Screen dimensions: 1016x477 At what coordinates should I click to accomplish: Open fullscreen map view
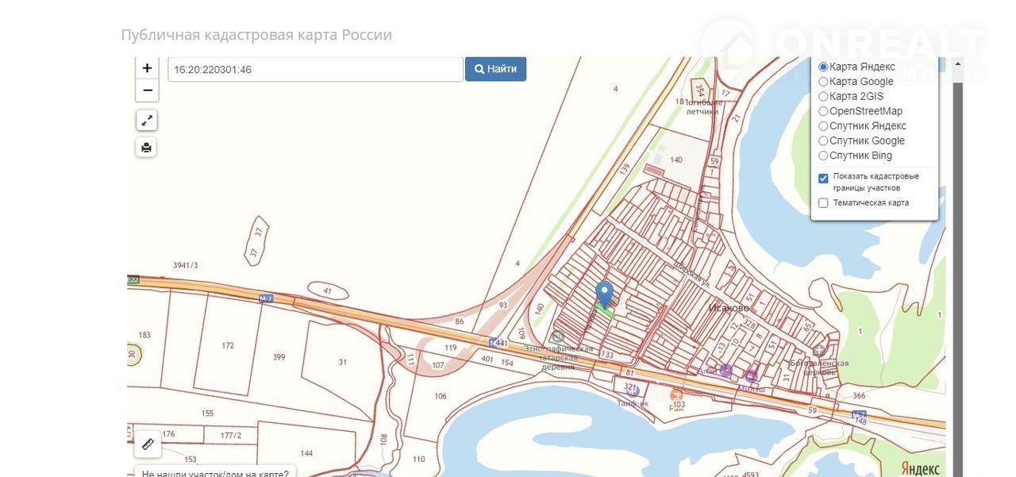pyautogui.click(x=147, y=121)
